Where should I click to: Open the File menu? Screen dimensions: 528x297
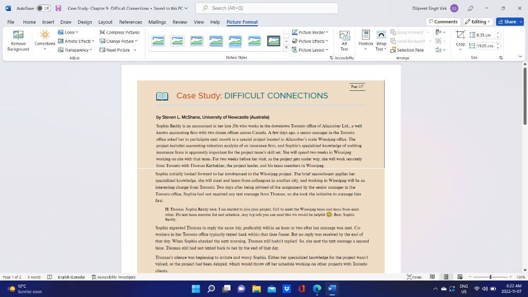coord(11,22)
